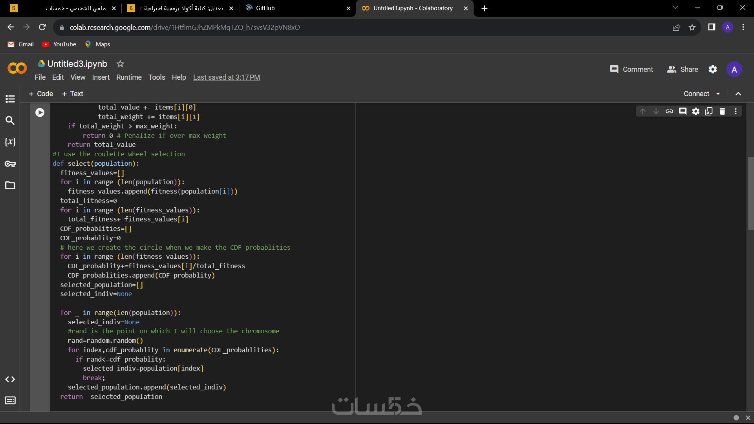Bookmark this page with the star icon

(x=692, y=27)
